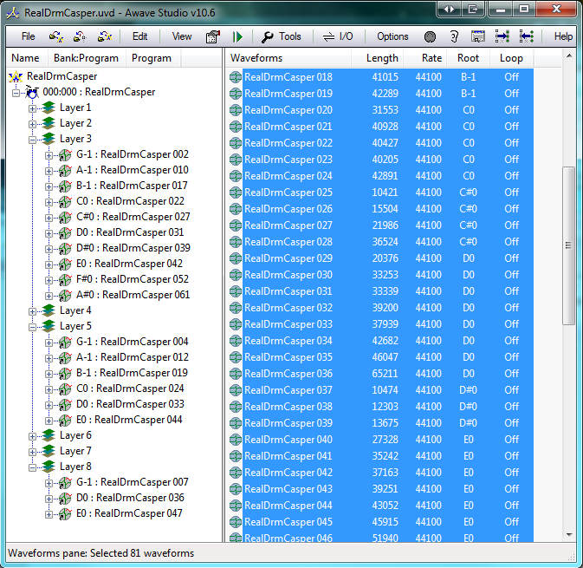Open the Tools menu
Screen dimensions: 583x568
point(281,36)
